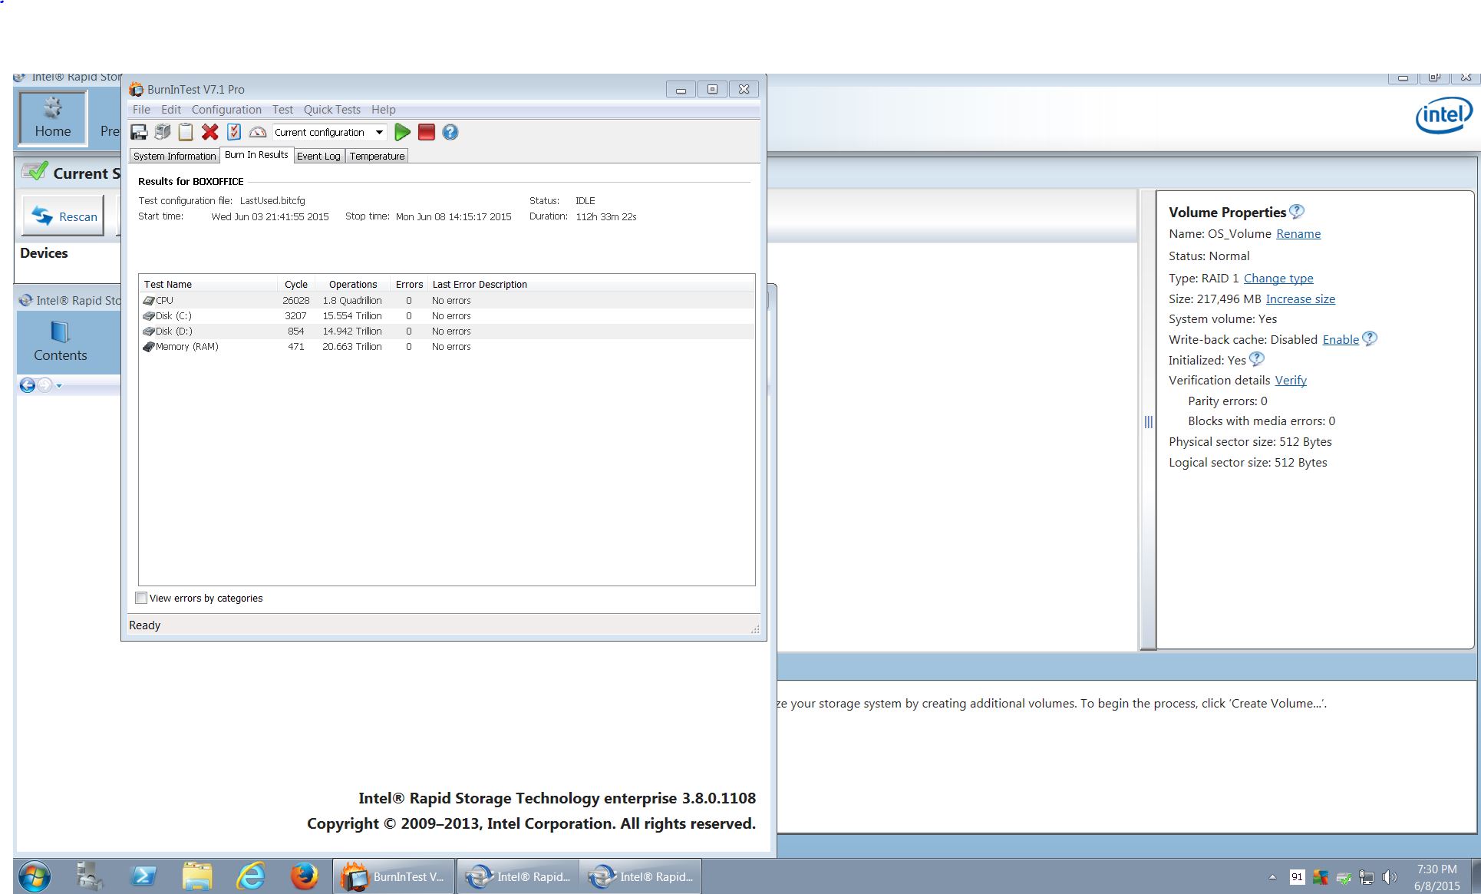Screen dimensions: 1481x894
Task: Click the taskbar clock showing 7:30 PM
Action: (1436, 877)
